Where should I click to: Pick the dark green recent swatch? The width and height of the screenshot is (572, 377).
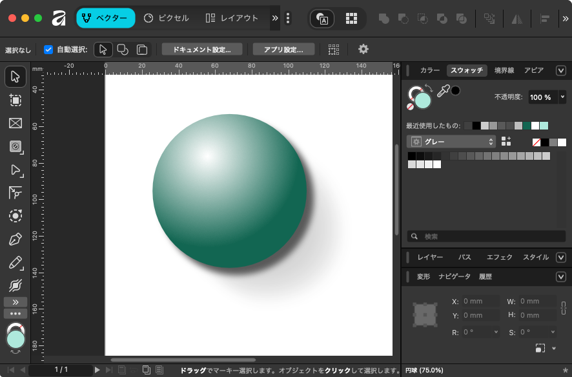pos(527,126)
